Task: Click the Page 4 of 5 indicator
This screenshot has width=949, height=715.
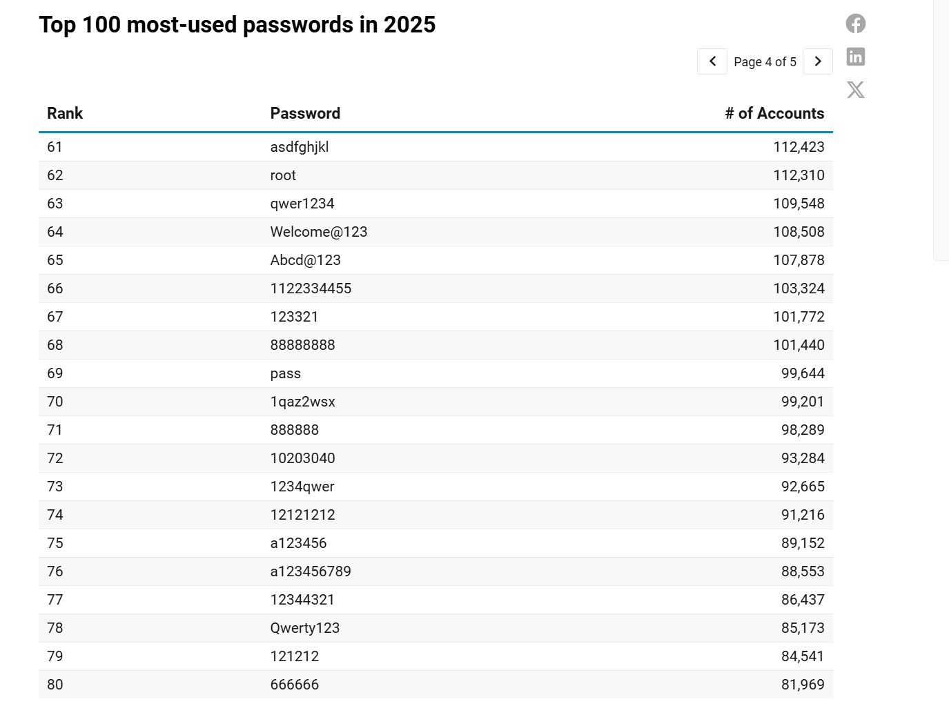Action: (x=765, y=62)
